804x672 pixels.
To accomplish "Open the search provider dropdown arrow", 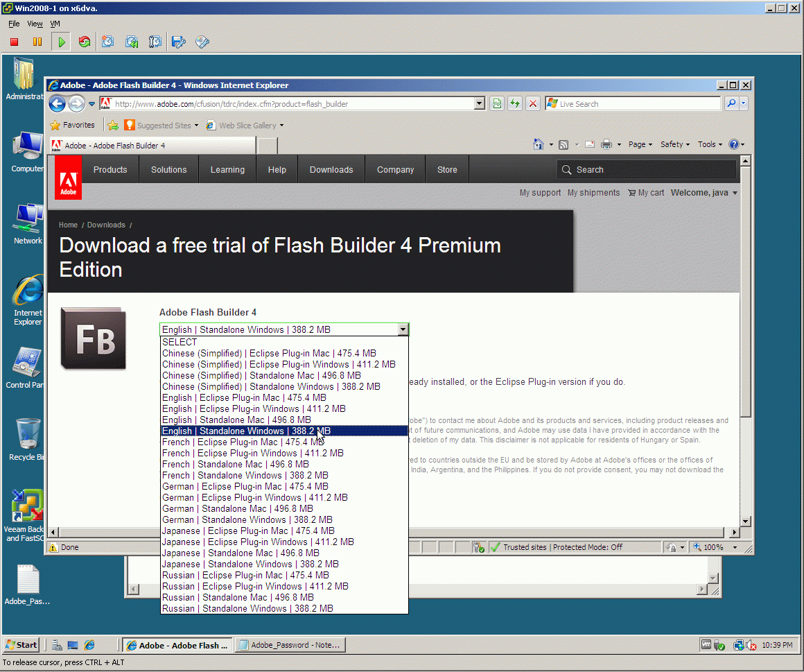I will pos(744,103).
